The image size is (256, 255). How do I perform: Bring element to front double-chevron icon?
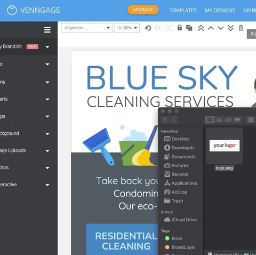click(x=201, y=28)
